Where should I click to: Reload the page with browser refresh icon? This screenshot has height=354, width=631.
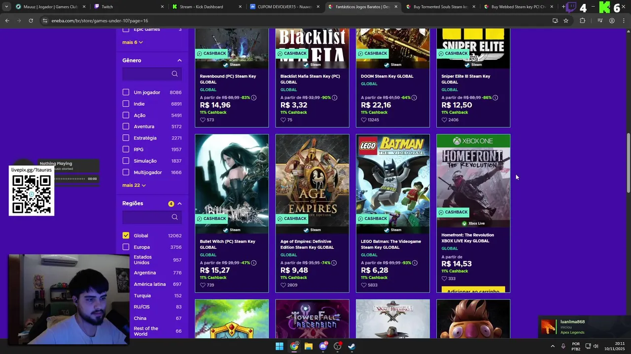tap(31, 21)
